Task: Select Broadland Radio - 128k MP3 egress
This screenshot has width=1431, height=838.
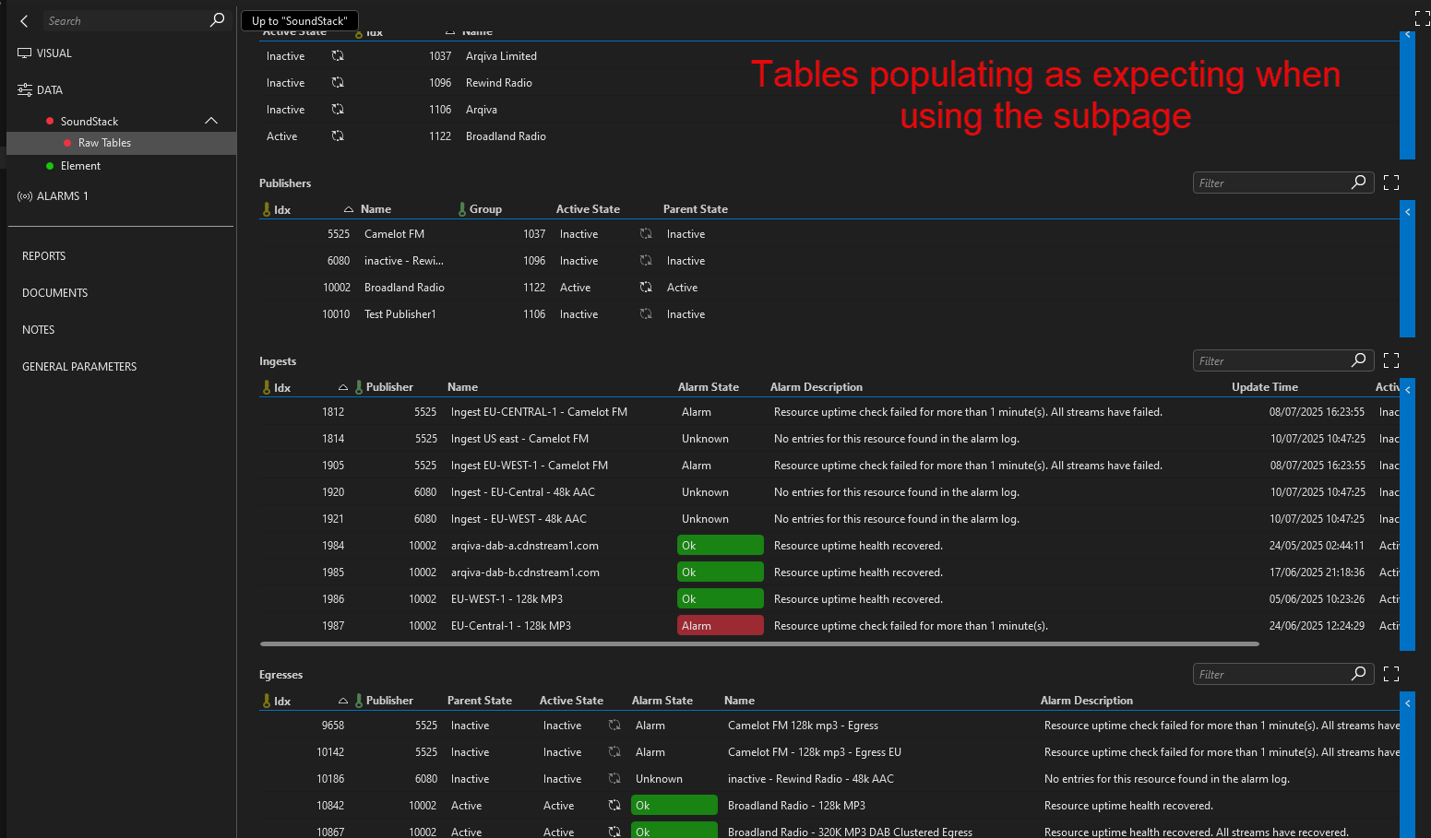Action: pyautogui.click(x=829, y=806)
